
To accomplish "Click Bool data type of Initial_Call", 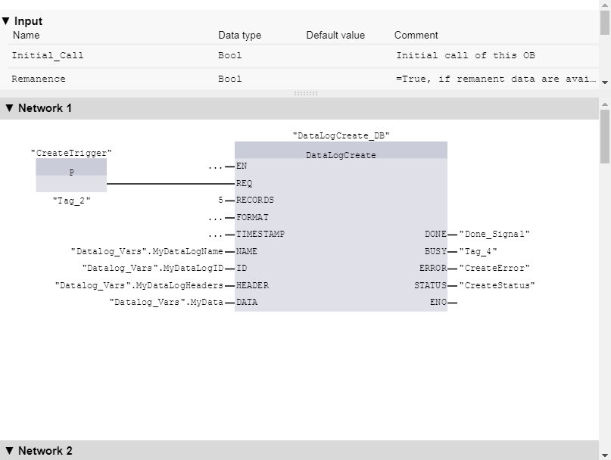I will tap(230, 55).
